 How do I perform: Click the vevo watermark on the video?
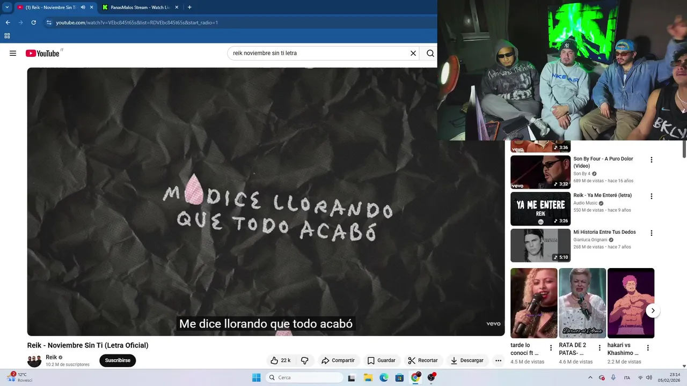pos(493,323)
